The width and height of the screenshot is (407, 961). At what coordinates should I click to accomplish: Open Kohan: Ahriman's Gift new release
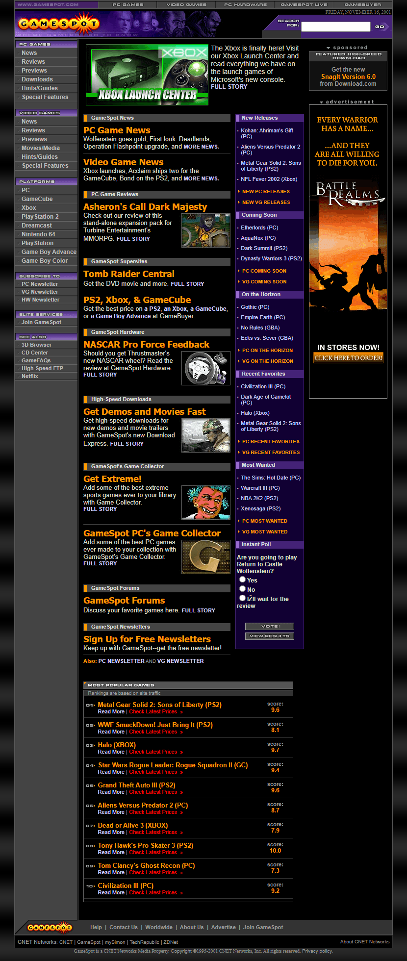(267, 133)
